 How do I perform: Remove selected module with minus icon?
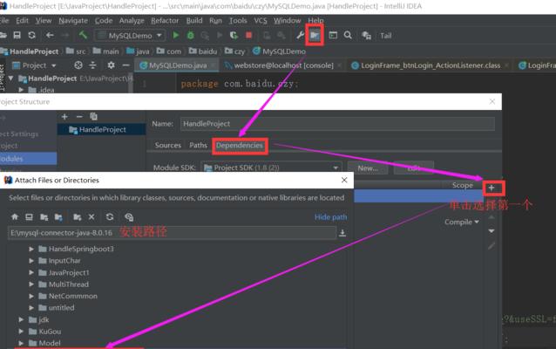coord(79,116)
